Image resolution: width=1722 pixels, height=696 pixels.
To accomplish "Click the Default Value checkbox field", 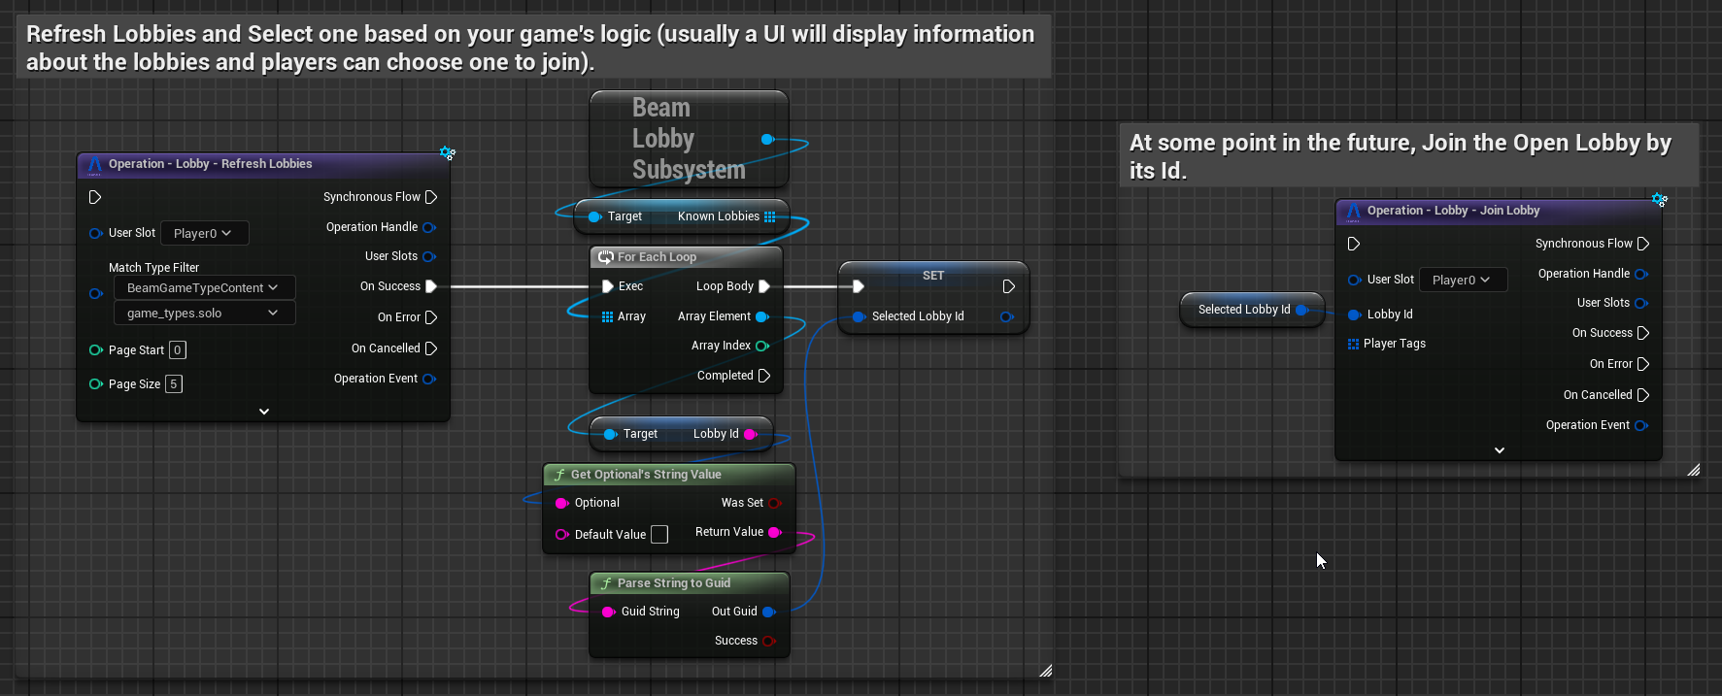I will click(x=659, y=535).
